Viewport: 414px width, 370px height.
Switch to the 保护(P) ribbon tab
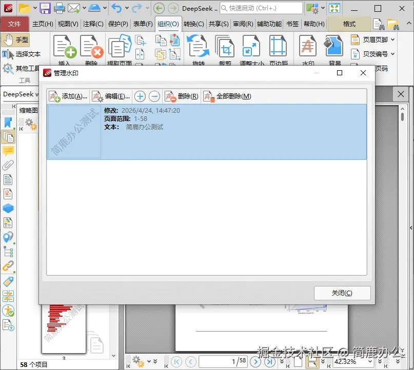119,24
